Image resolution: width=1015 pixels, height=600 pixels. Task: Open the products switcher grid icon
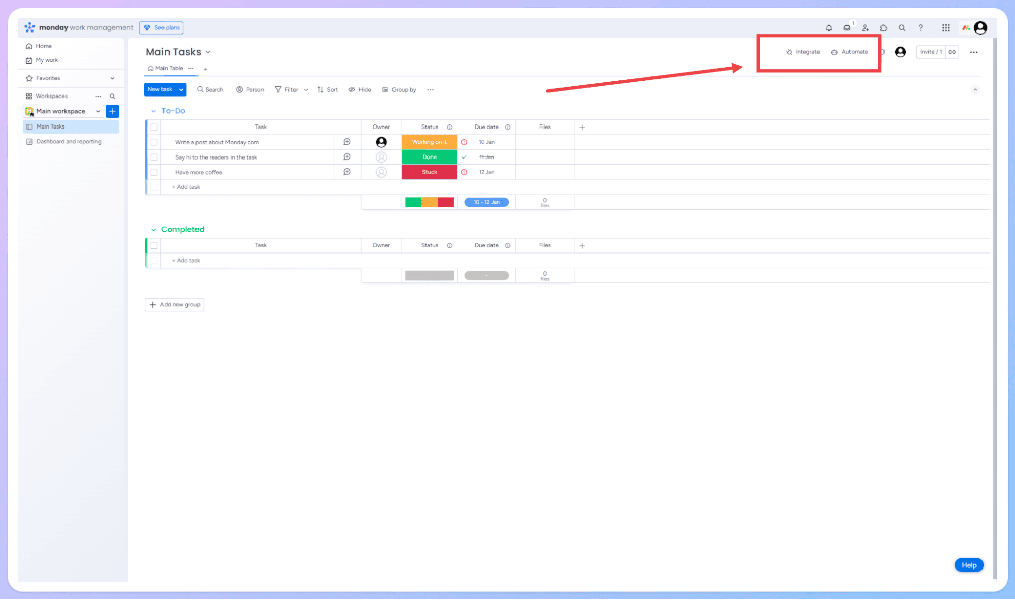[x=946, y=28]
